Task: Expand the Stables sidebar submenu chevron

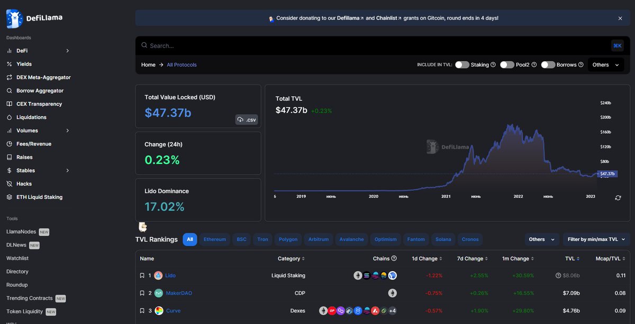Action: [67, 171]
